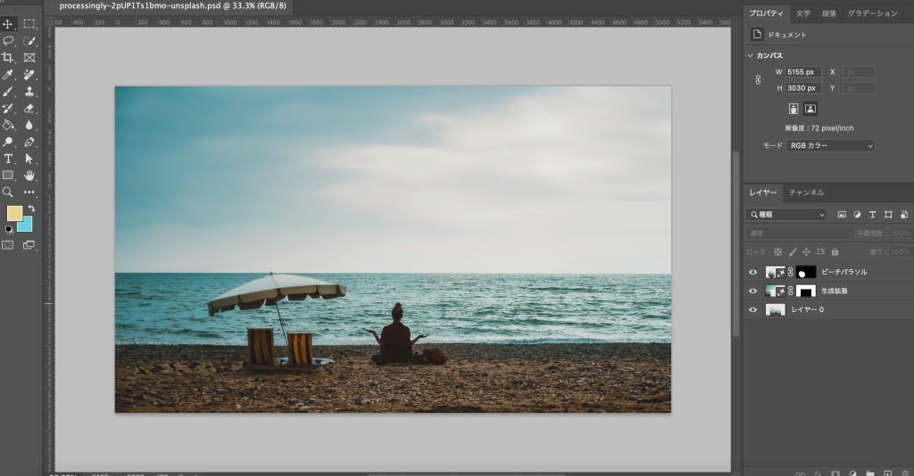
Task: Open the 種類 layer filter dropdown
Action: pyautogui.click(x=786, y=215)
